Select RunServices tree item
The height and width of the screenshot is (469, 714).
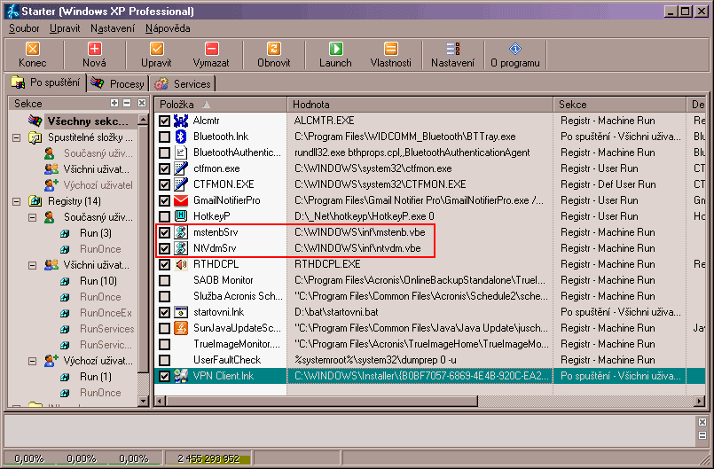click(x=107, y=329)
